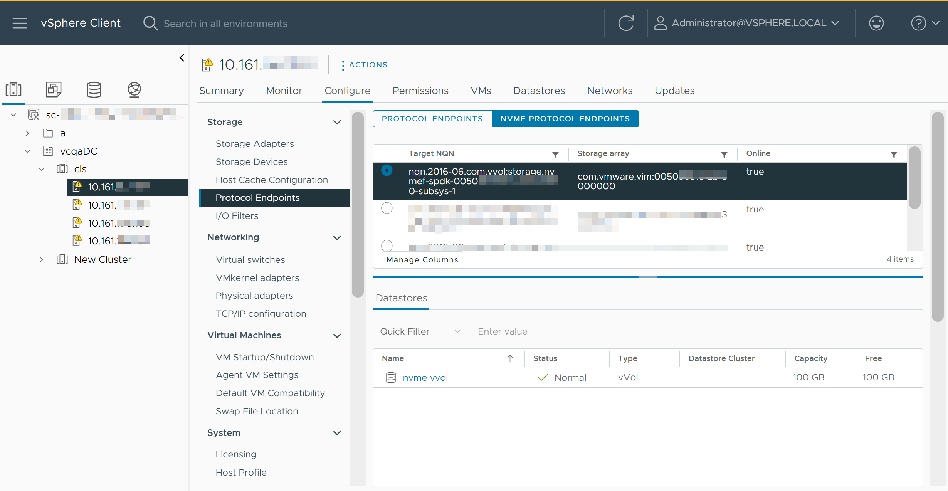Open the feedback smiley icon
This screenshot has width=948, height=491.
point(876,23)
